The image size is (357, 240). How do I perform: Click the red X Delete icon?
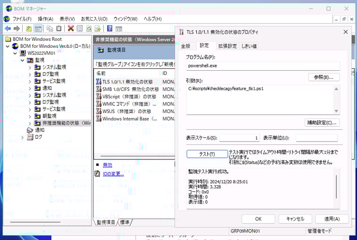point(71,29)
